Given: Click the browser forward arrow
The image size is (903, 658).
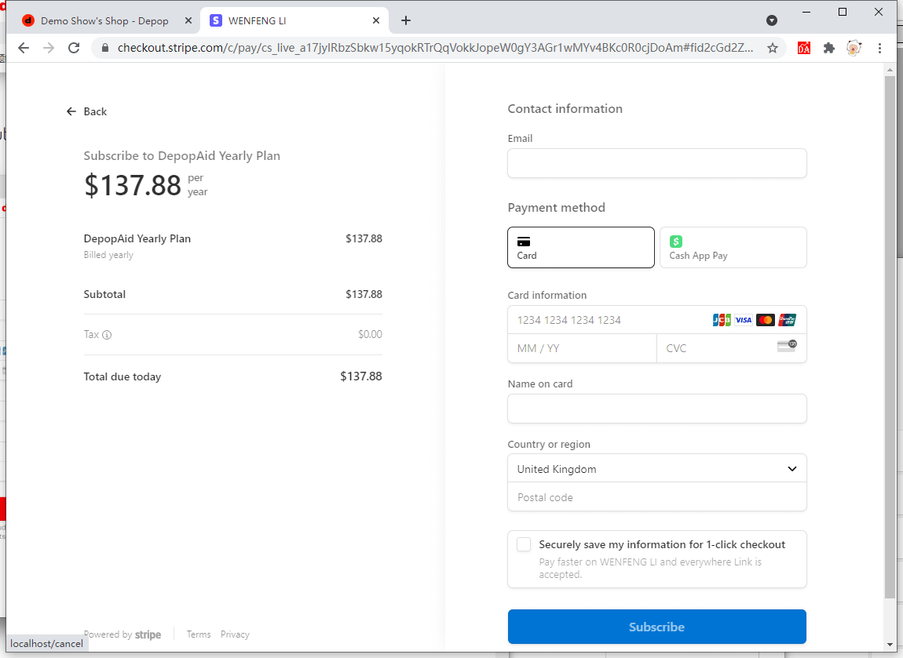Looking at the screenshot, I should pyautogui.click(x=49, y=48).
